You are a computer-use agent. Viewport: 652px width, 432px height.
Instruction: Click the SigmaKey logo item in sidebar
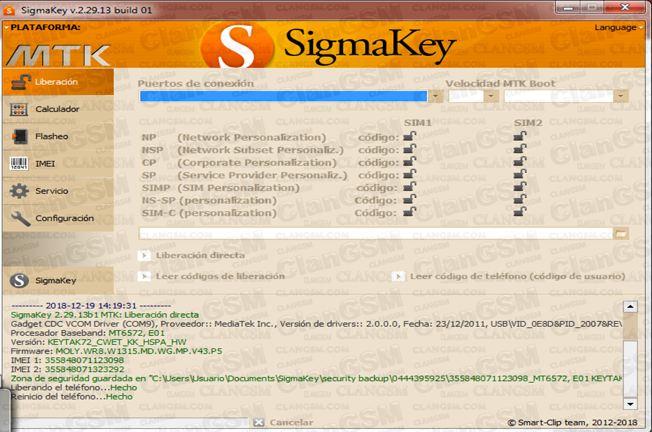coord(20,280)
